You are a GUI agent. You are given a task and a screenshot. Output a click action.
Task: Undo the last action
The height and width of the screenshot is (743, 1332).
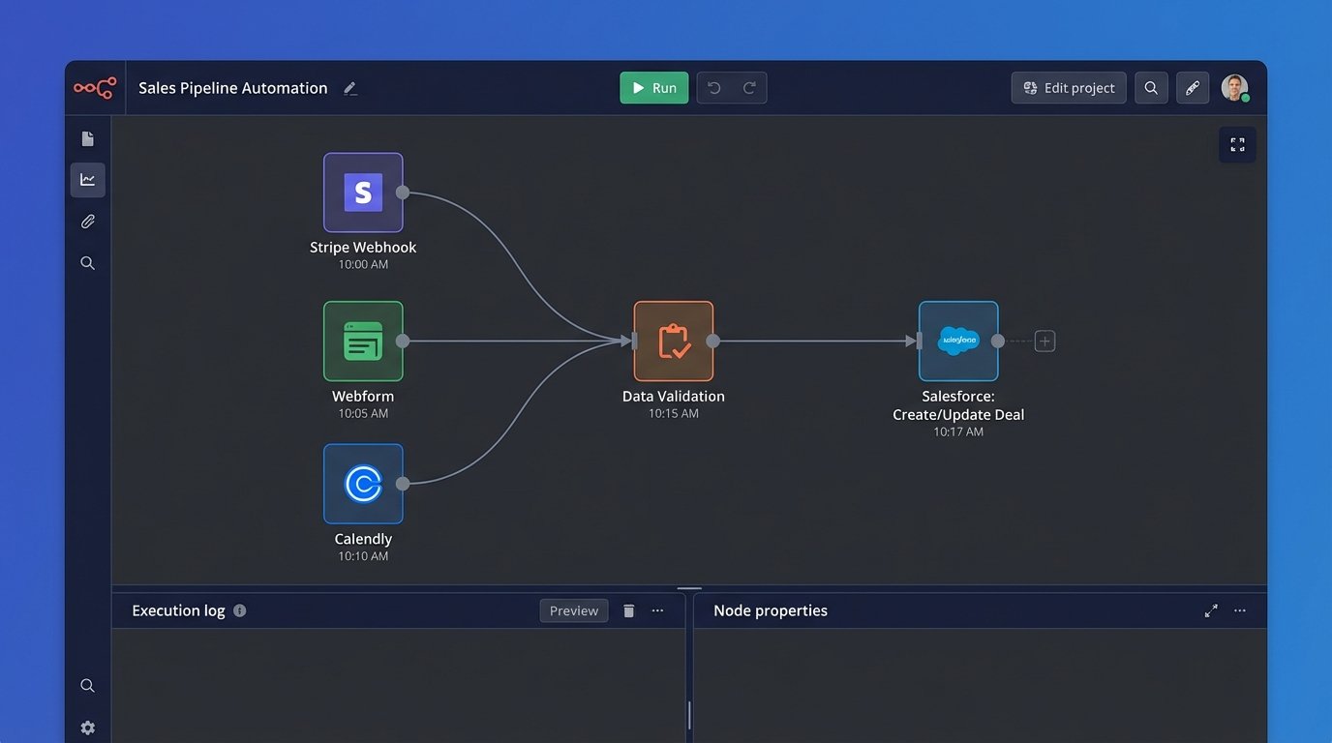tap(714, 88)
